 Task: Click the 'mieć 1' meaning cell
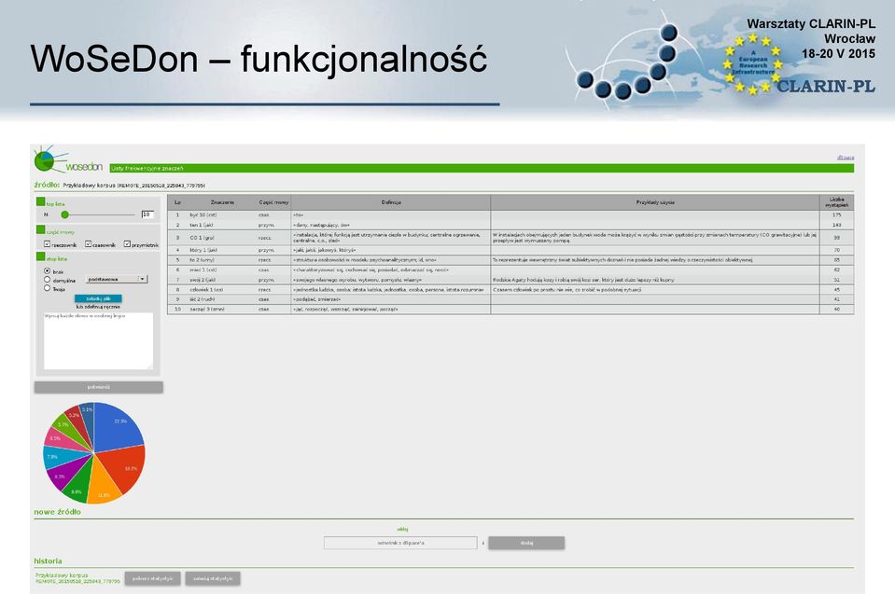pyautogui.click(x=222, y=269)
